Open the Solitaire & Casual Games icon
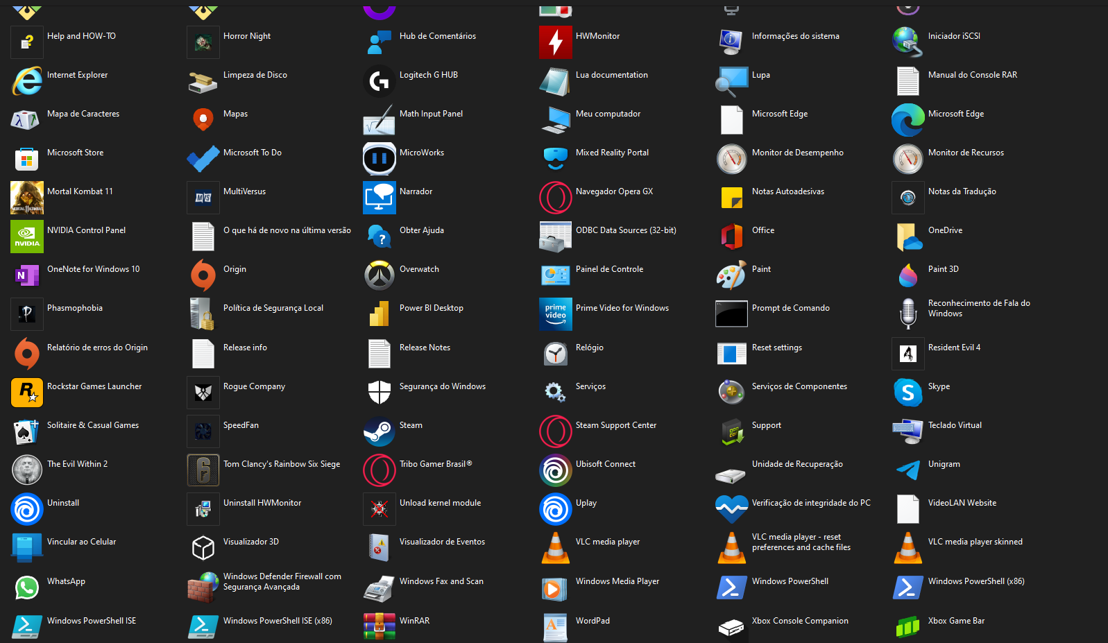The image size is (1108, 643). coord(27,431)
